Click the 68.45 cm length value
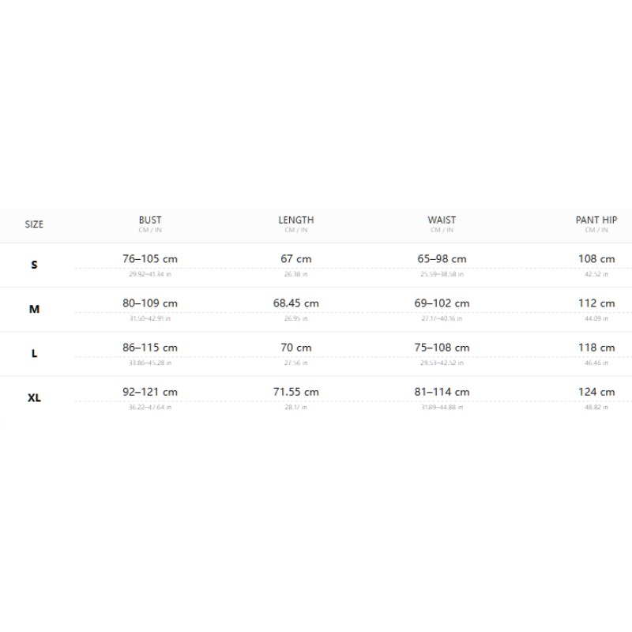Image resolution: width=632 pixels, height=632 pixels. point(295,303)
